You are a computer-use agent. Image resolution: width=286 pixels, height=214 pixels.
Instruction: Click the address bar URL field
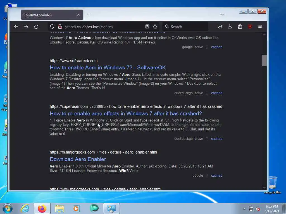pyautogui.click(x=104, y=27)
